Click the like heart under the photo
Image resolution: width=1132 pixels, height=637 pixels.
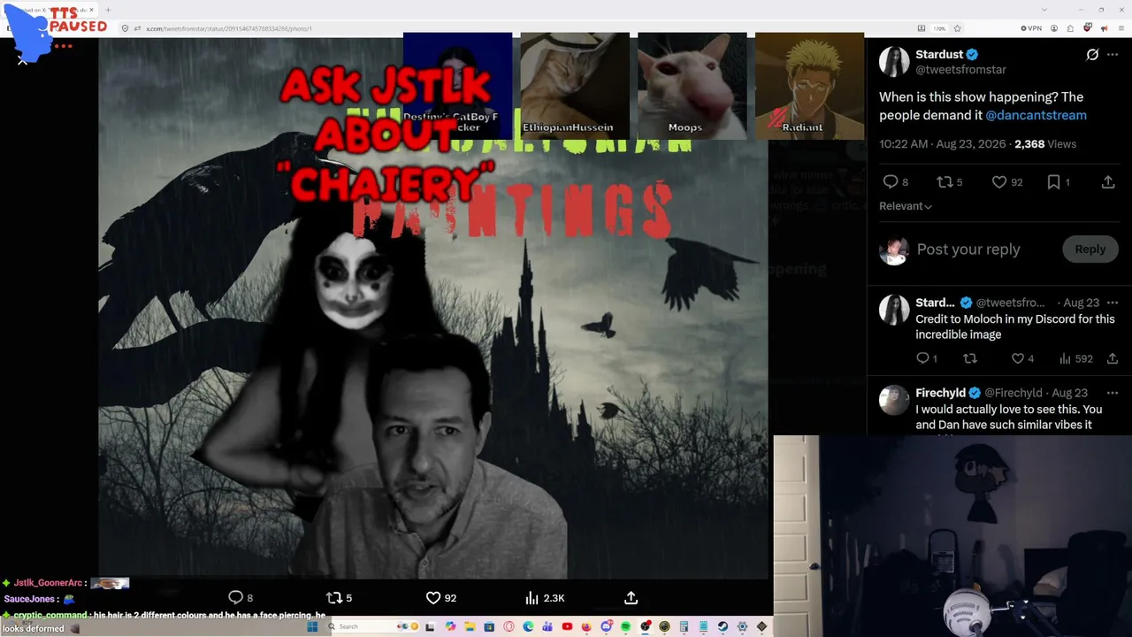click(433, 598)
